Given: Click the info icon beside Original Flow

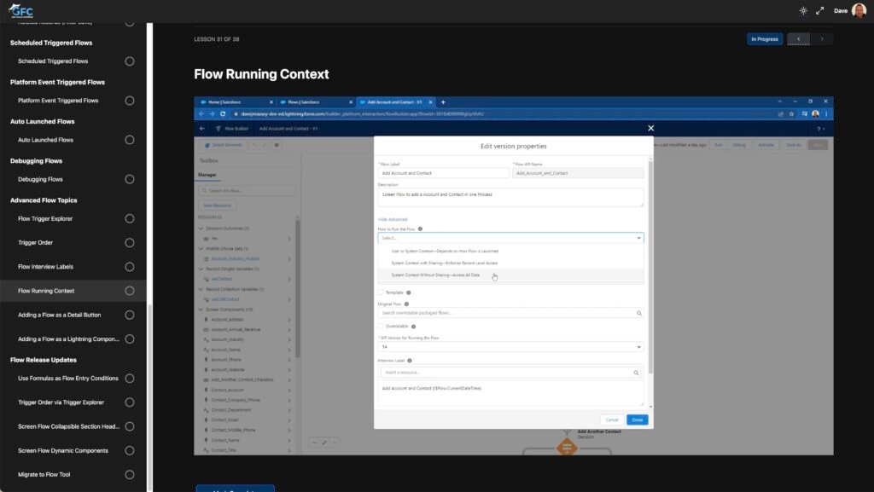Looking at the screenshot, I should pyautogui.click(x=406, y=304).
